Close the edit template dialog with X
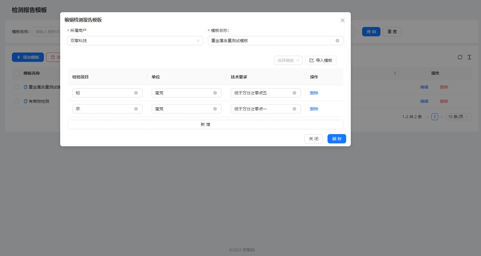 click(x=343, y=20)
